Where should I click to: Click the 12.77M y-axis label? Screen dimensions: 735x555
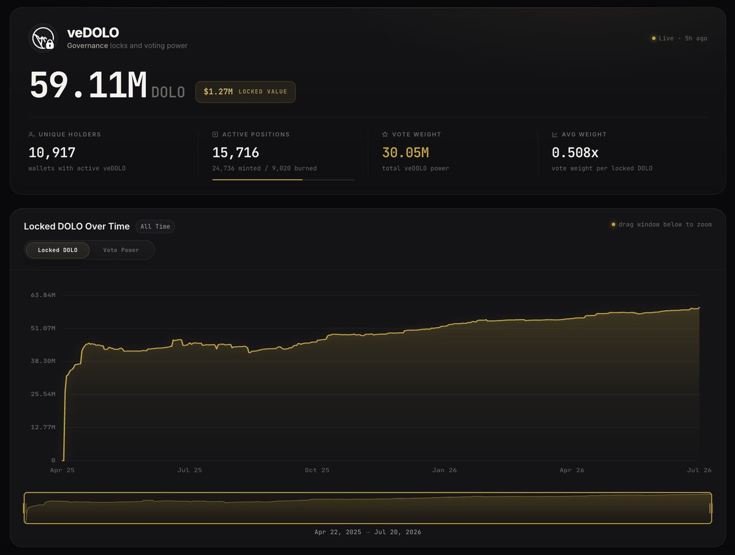click(x=43, y=428)
